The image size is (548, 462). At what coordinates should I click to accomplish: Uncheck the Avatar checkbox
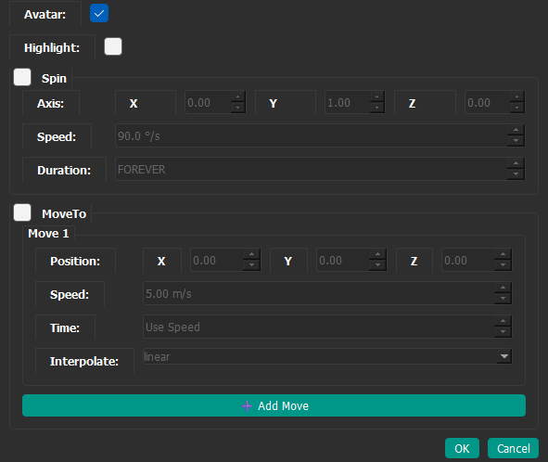[99, 13]
